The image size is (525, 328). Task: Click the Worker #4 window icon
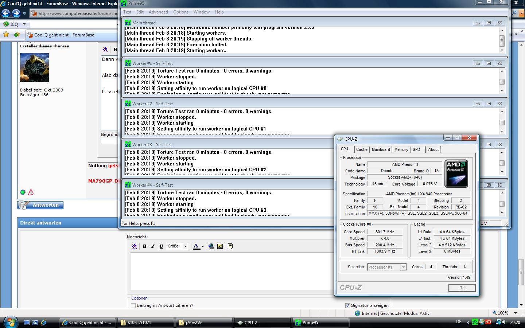(128, 185)
